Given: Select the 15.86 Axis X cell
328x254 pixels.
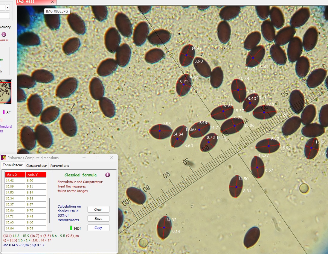Looking at the screenshot, I should pyautogui.click(x=15, y=211).
